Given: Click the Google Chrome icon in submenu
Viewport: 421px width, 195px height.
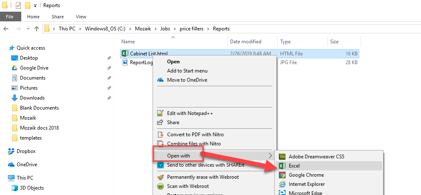Looking at the screenshot, I should click(x=282, y=175).
